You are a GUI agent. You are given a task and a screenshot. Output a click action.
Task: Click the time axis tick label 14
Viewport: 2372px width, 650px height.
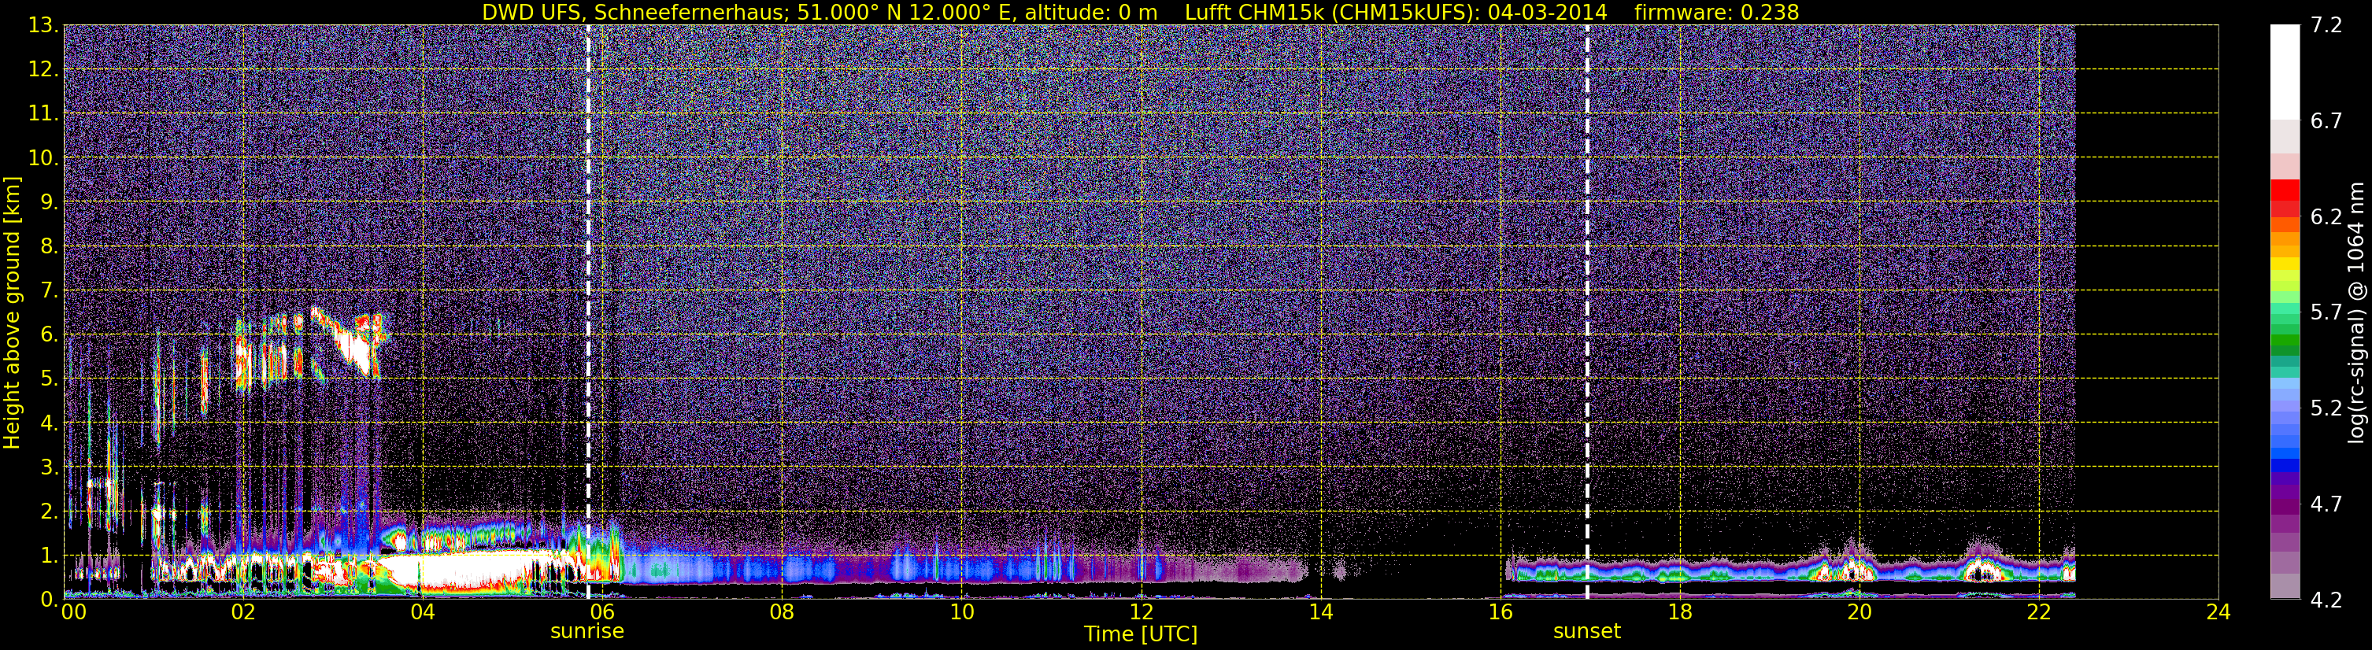[1319, 613]
